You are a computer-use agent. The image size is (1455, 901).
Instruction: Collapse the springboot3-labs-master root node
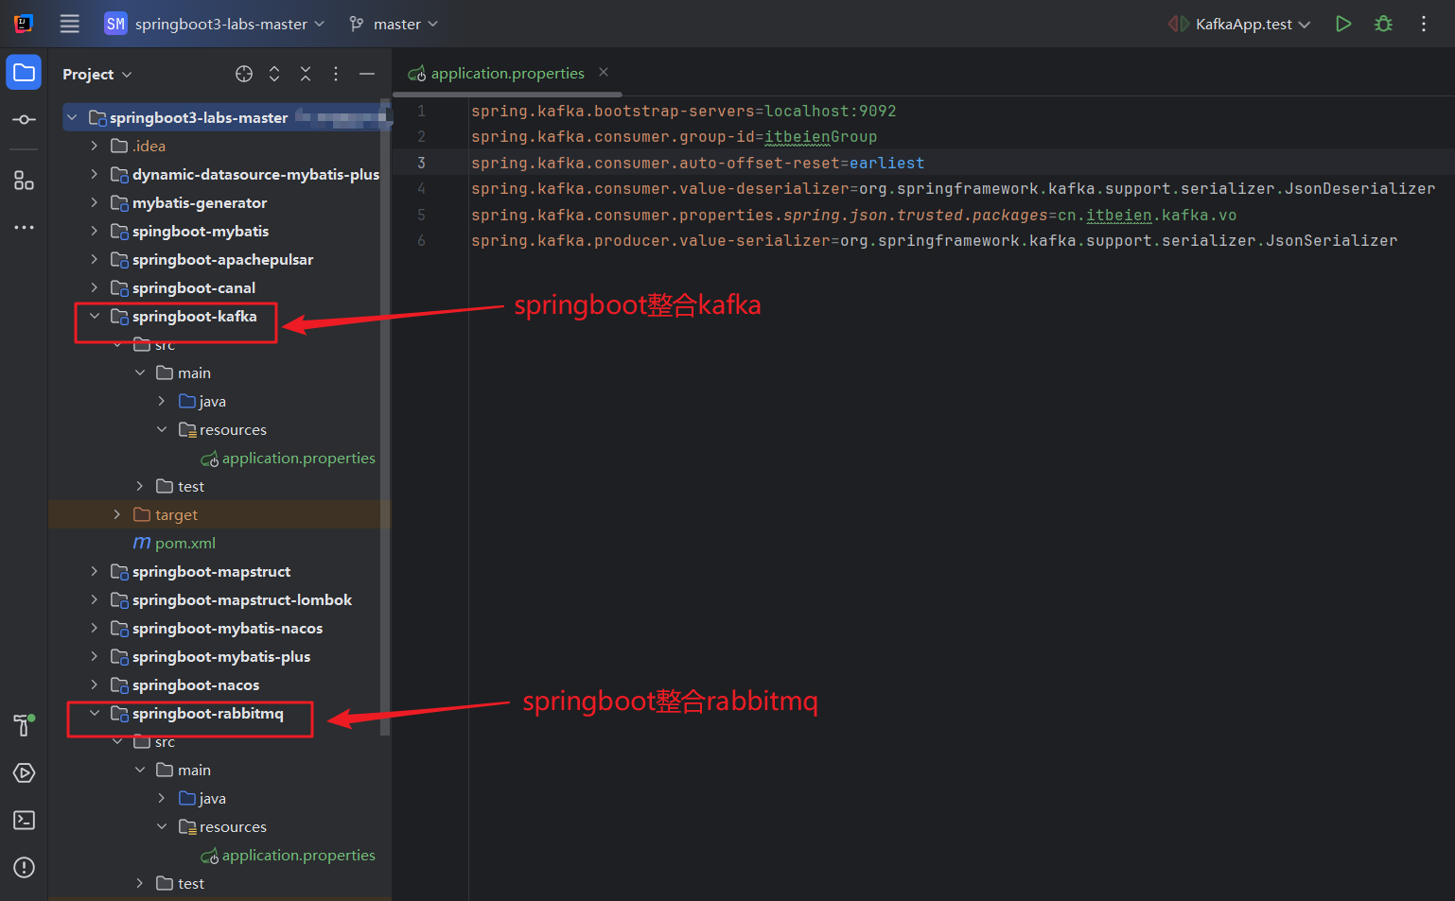pos(72,117)
